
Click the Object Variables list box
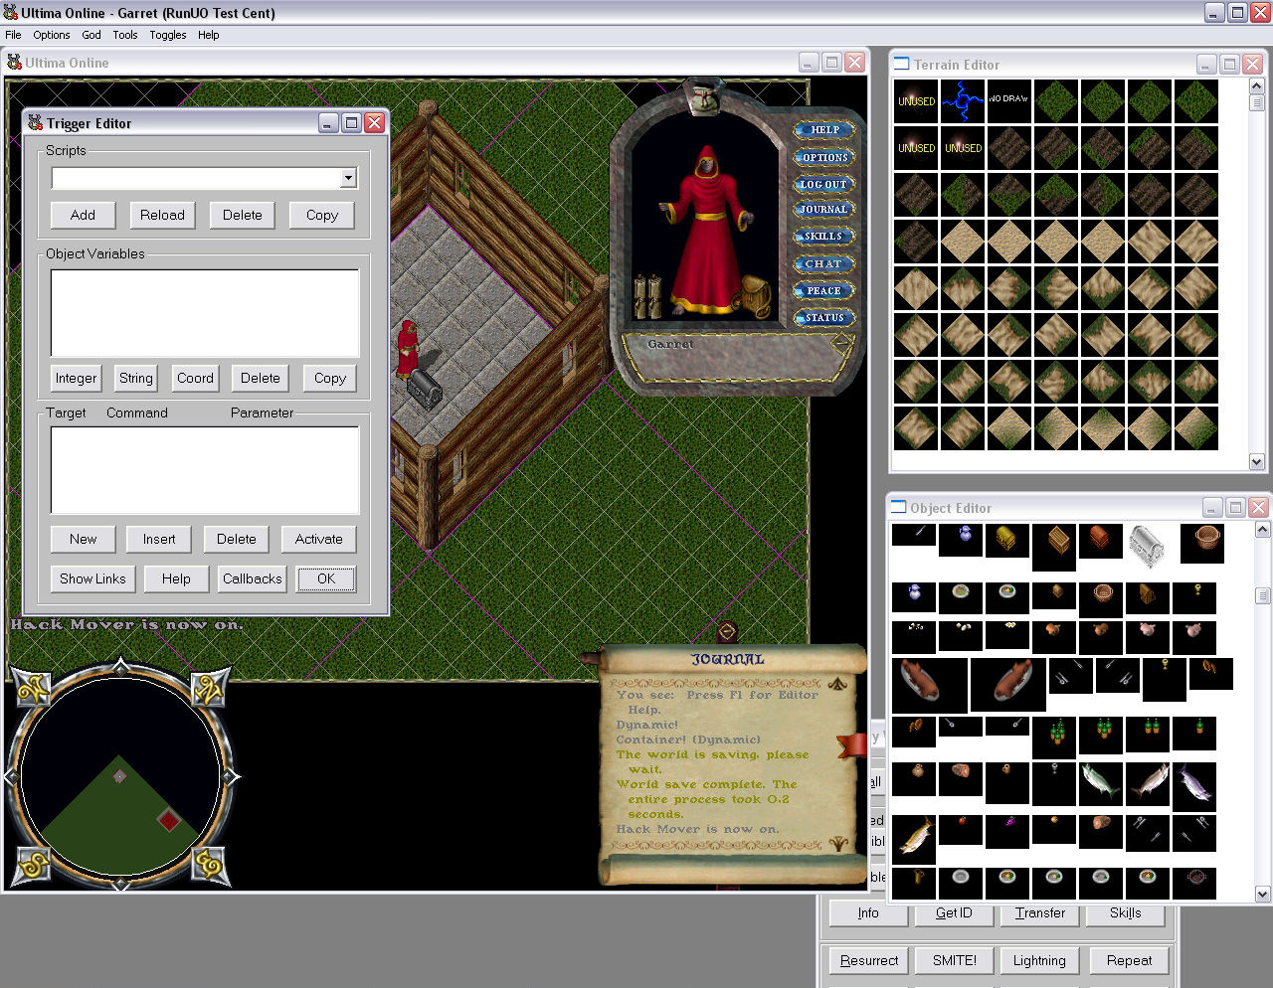205,313
